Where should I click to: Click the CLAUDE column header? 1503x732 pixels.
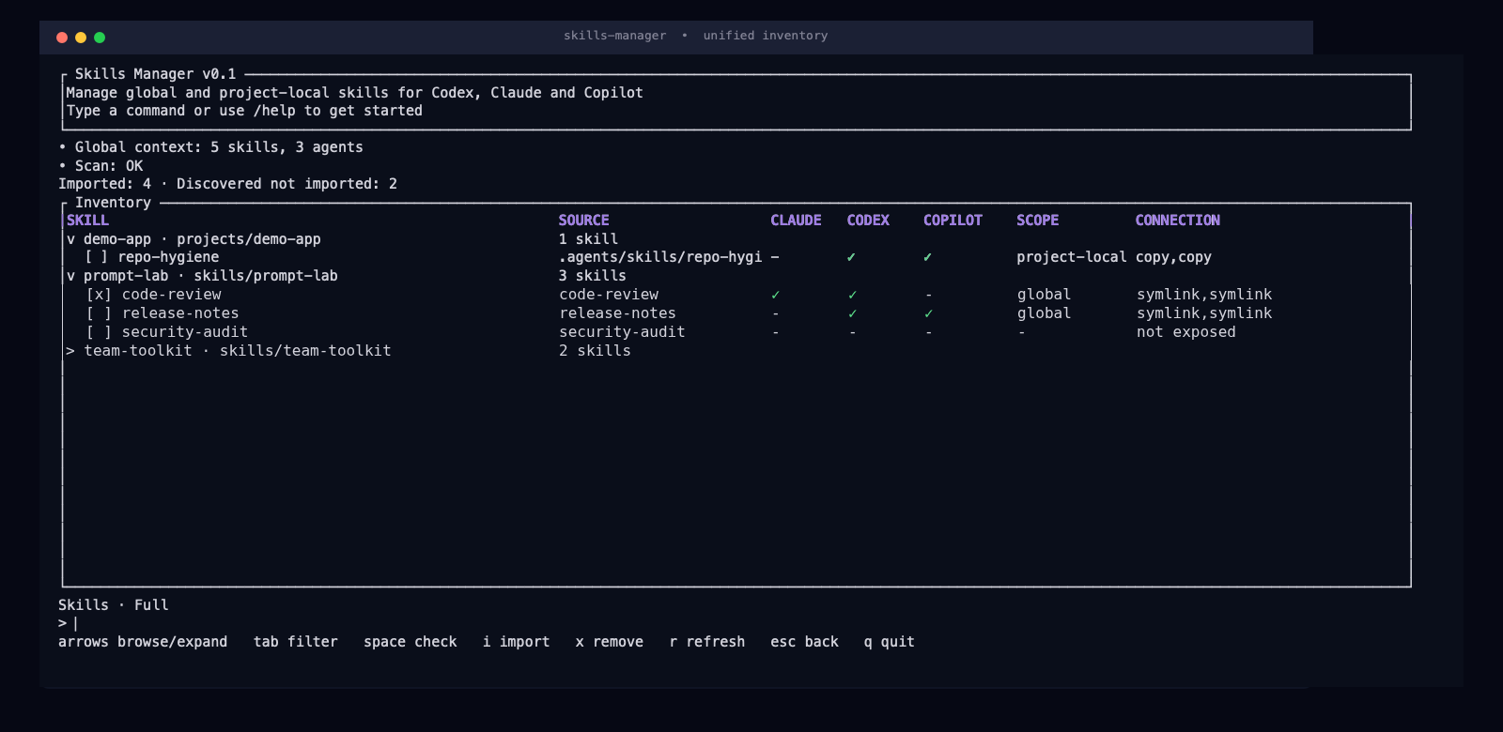[796, 221]
